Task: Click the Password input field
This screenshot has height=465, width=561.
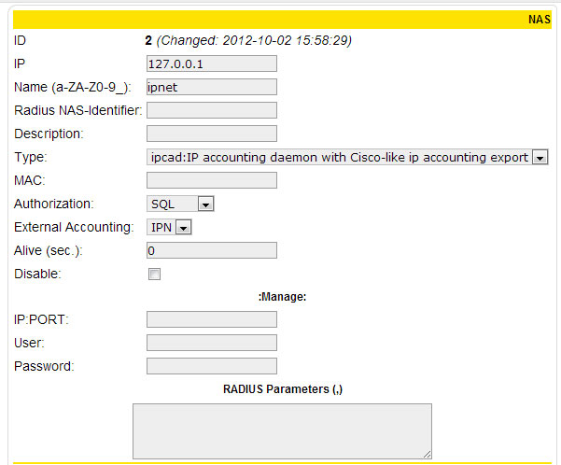Action: [x=212, y=366]
